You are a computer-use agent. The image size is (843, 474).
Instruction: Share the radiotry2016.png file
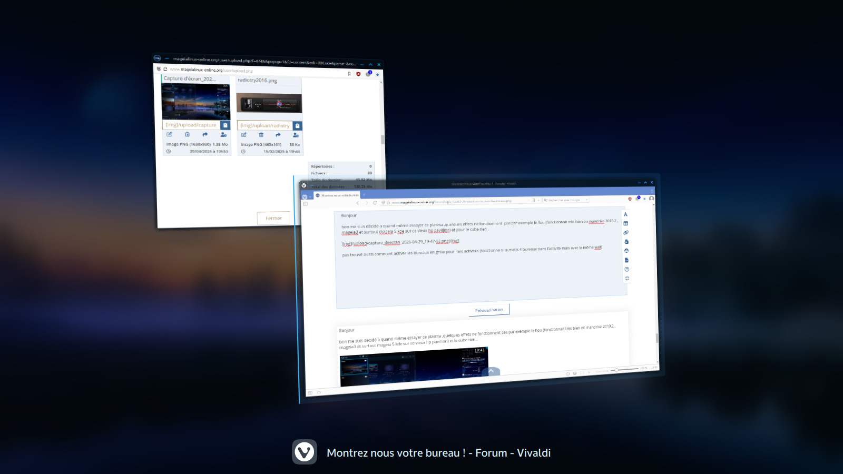coord(278,135)
